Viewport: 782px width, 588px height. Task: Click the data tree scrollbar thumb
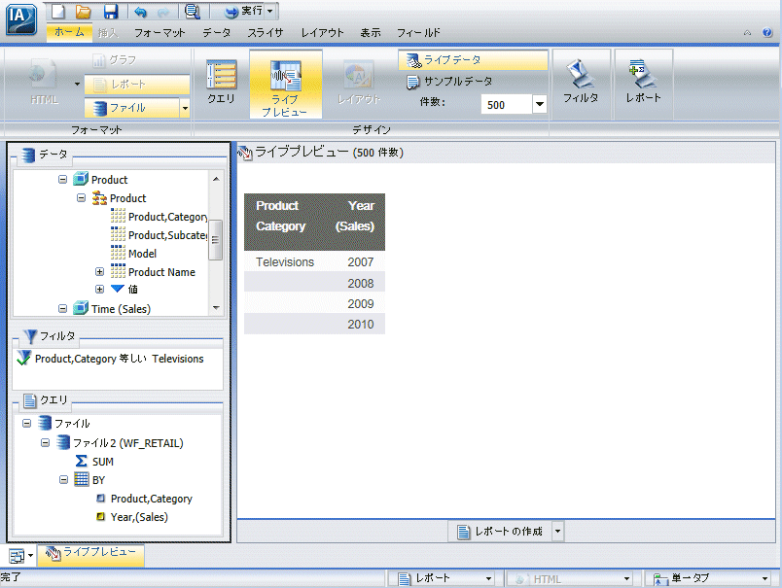click(216, 240)
